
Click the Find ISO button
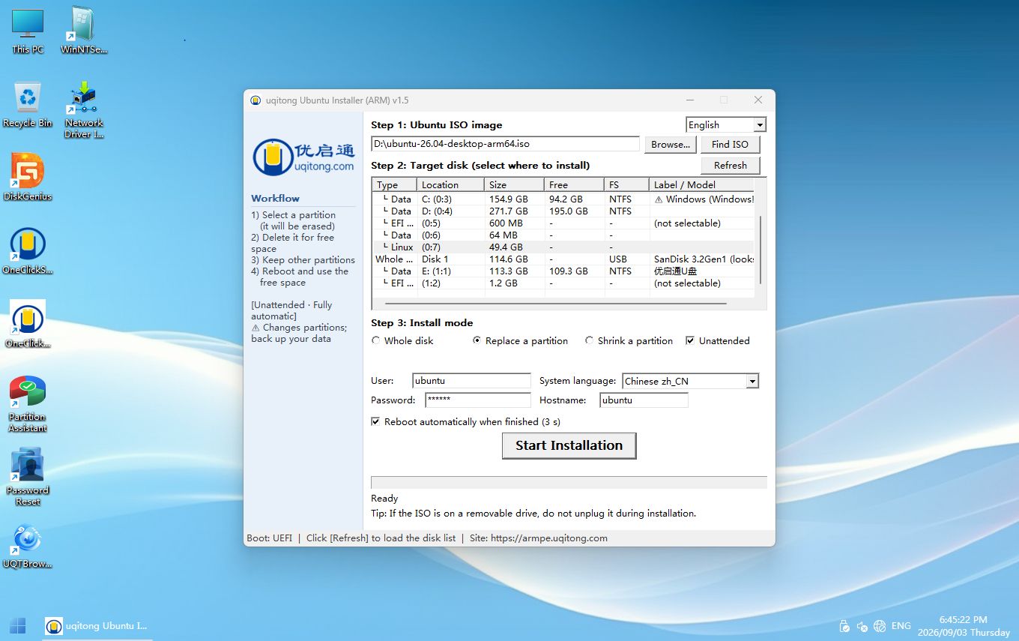pos(730,144)
